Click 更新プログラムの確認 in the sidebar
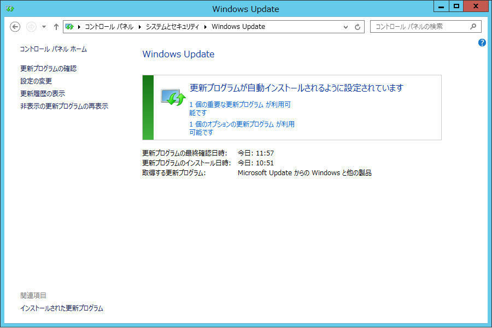The image size is (492, 328). [x=48, y=69]
